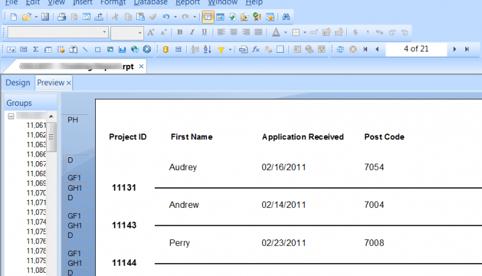Click the Open folder icon
Screen dimensions: 482x276
(x=27, y=17)
